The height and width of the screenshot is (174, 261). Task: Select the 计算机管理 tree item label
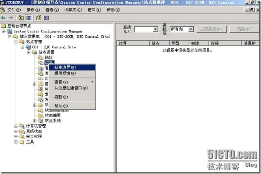pyautogui.click(x=36, y=126)
